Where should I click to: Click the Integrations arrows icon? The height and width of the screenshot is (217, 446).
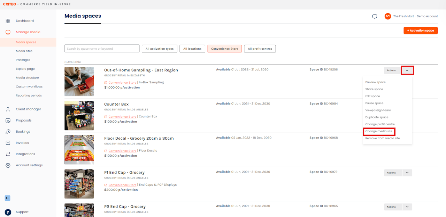coord(8,154)
